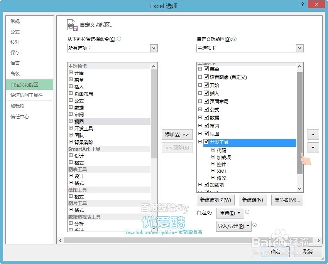This screenshot has width=328, height=264.
Task: Click the 新建选项卡(W) button
Action: (216, 200)
